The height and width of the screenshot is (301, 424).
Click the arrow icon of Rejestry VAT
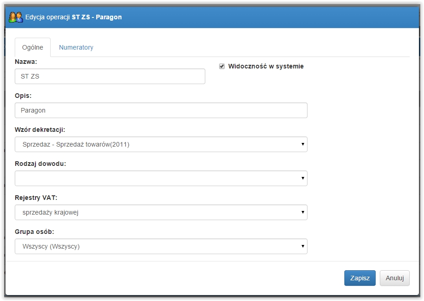302,212
